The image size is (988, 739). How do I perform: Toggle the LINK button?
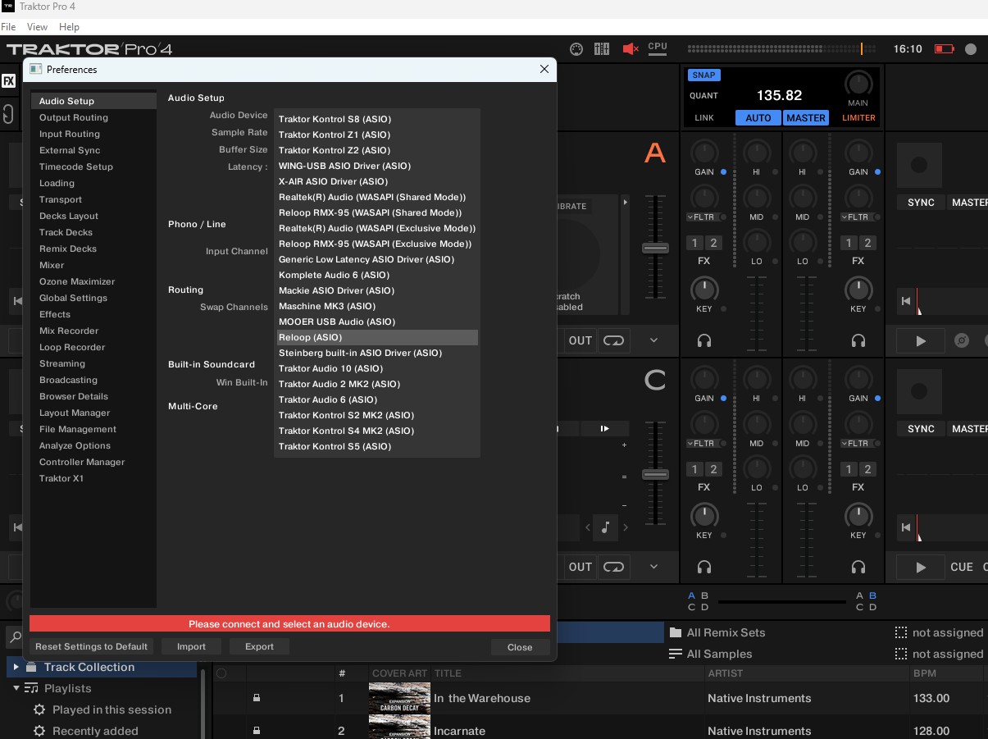click(x=704, y=117)
